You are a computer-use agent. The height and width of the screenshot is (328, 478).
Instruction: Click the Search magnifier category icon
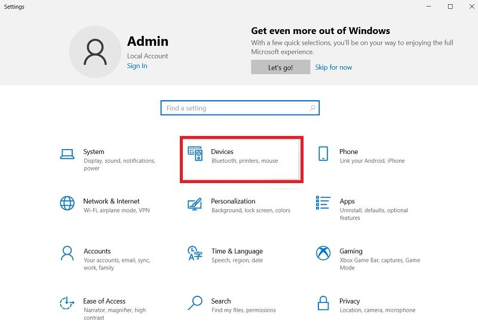point(195,303)
